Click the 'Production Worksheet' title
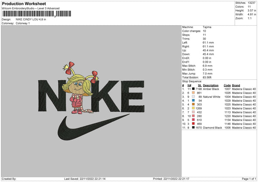 pyautogui.click(x=24, y=3)
